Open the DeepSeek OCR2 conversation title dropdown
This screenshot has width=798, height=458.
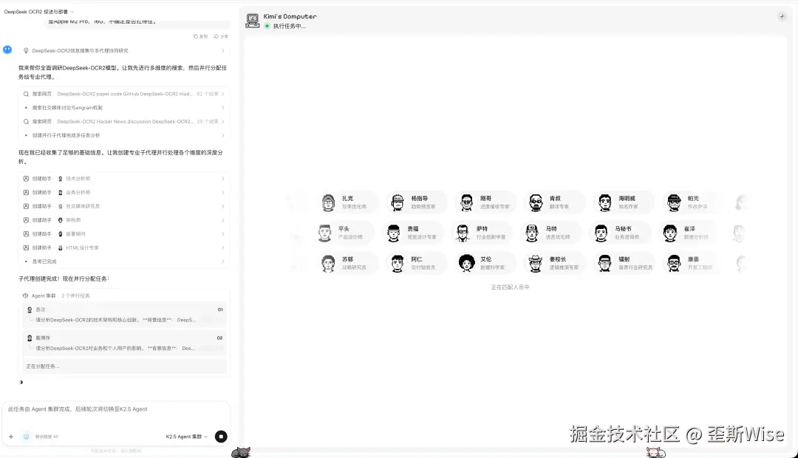(39, 12)
